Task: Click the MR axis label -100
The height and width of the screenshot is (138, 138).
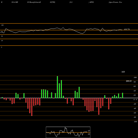Action: (x=135, y=122)
